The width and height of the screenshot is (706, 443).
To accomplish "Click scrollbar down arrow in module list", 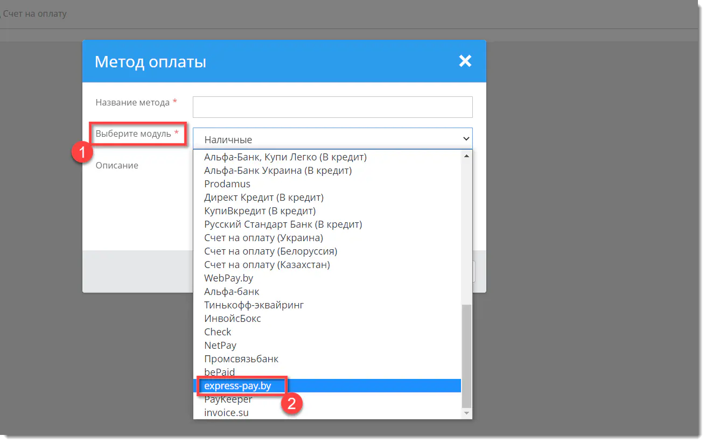I will point(466,413).
